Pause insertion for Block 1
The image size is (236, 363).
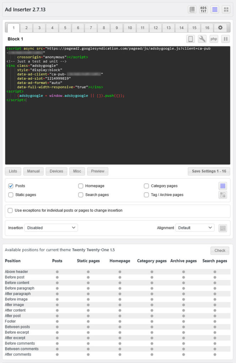click(226, 39)
